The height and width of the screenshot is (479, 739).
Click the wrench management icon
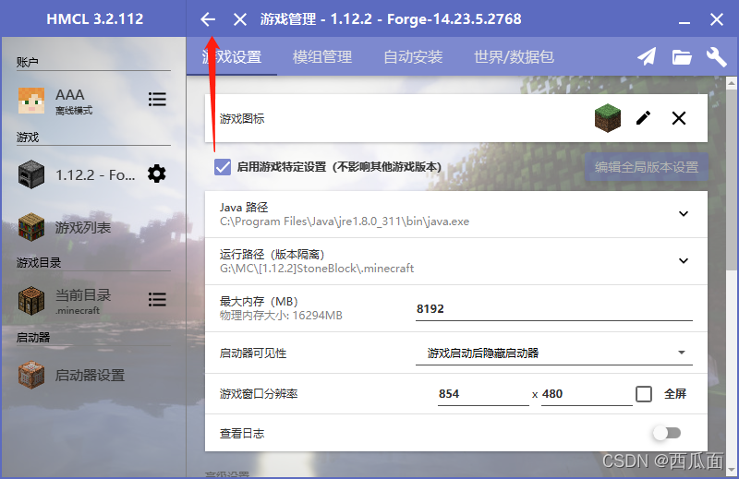[716, 57]
